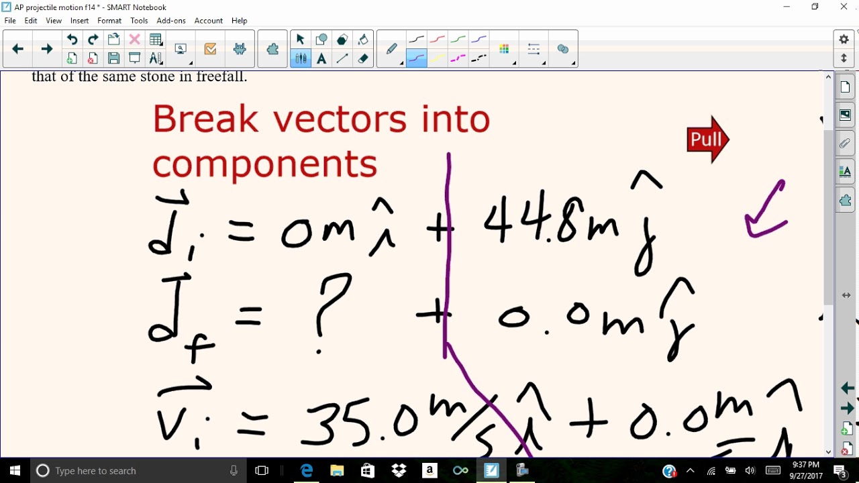
Task: Open the color palette dropdown
Action: 505,49
